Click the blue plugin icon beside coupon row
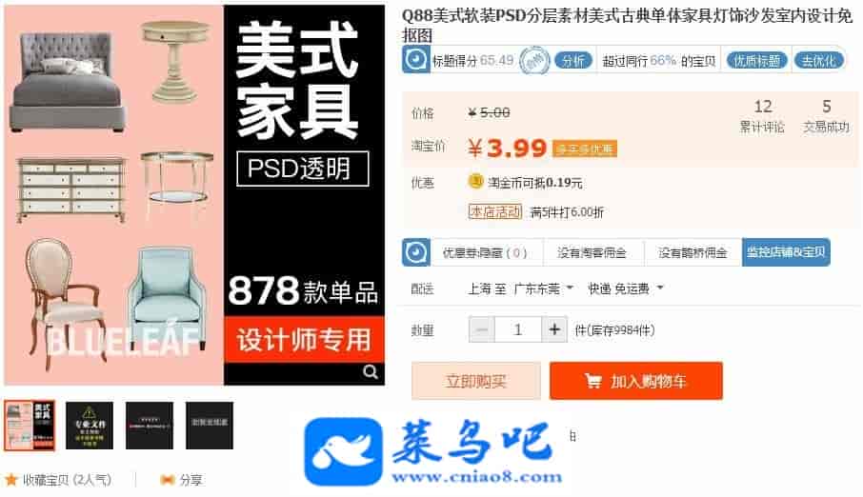This screenshot has height=497, width=863. click(415, 252)
